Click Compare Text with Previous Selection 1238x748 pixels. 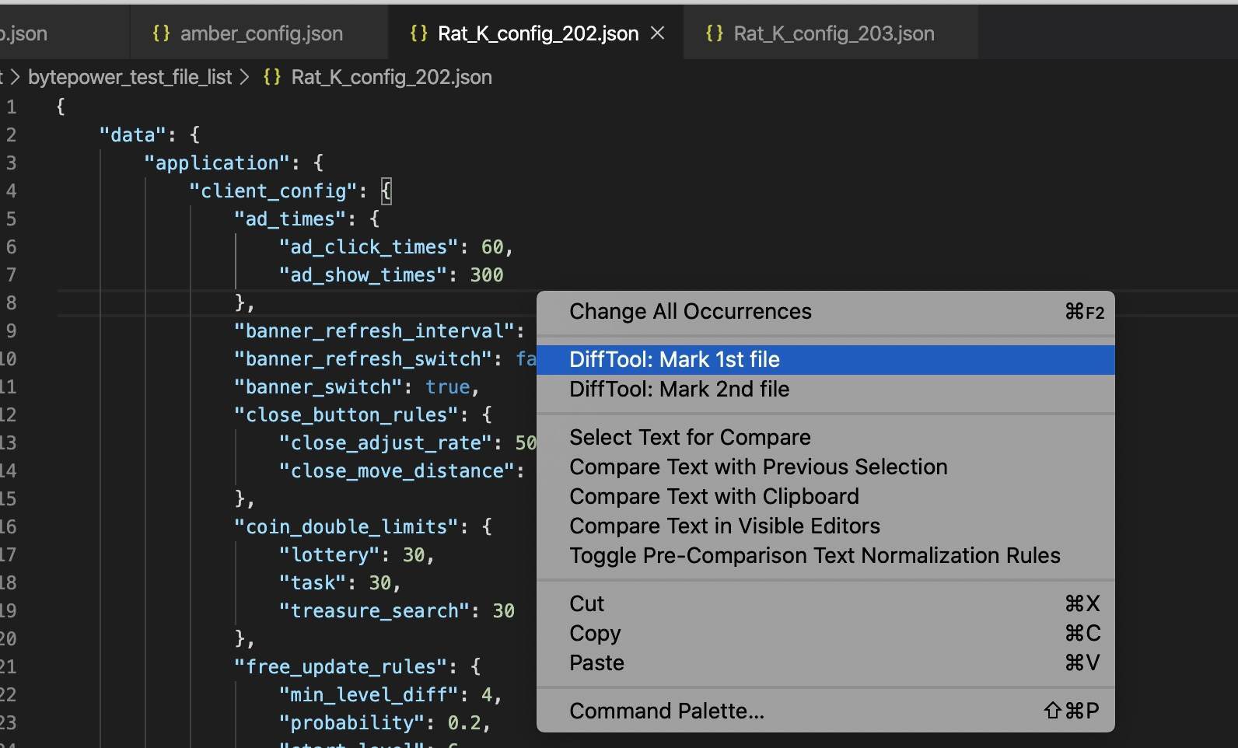pyautogui.click(x=825, y=467)
